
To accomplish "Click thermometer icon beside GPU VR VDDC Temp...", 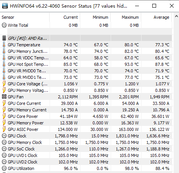I will [x=4, y=58].
